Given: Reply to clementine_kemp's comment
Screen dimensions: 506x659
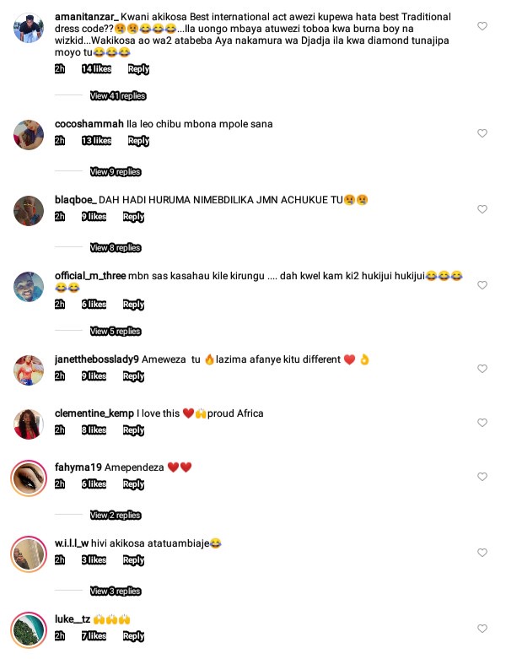Looking at the screenshot, I should tap(133, 430).
